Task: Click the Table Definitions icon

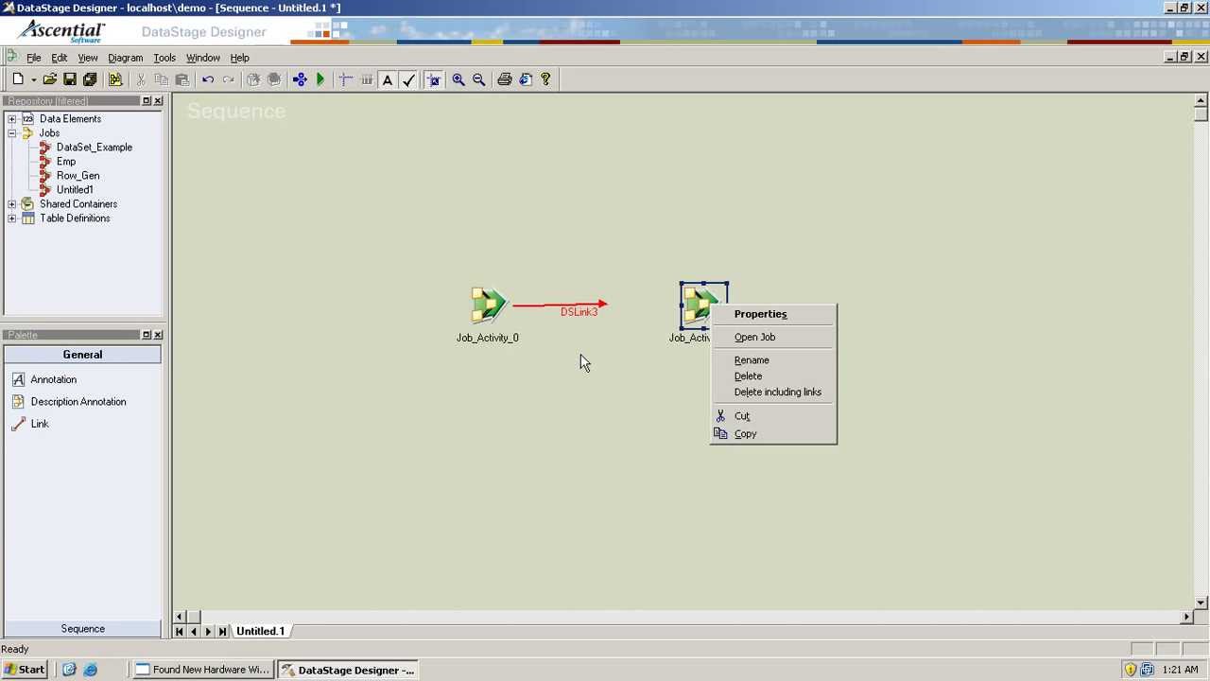Action: coord(27,218)
